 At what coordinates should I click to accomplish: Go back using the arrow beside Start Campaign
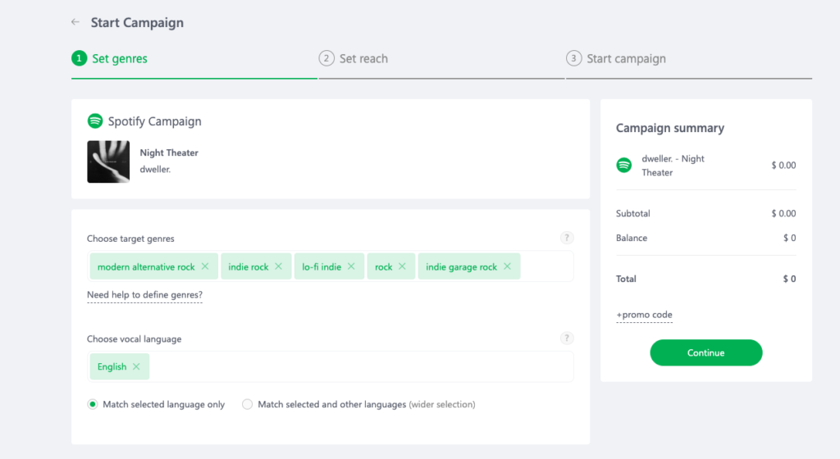tap(75, 22)
